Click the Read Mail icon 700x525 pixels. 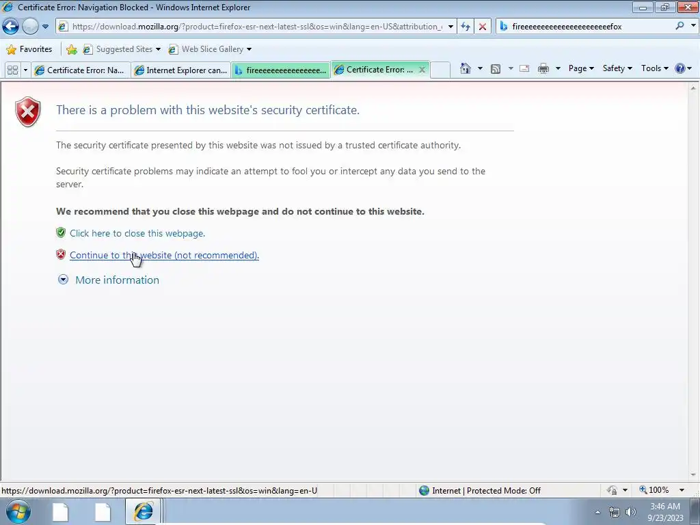524,68
